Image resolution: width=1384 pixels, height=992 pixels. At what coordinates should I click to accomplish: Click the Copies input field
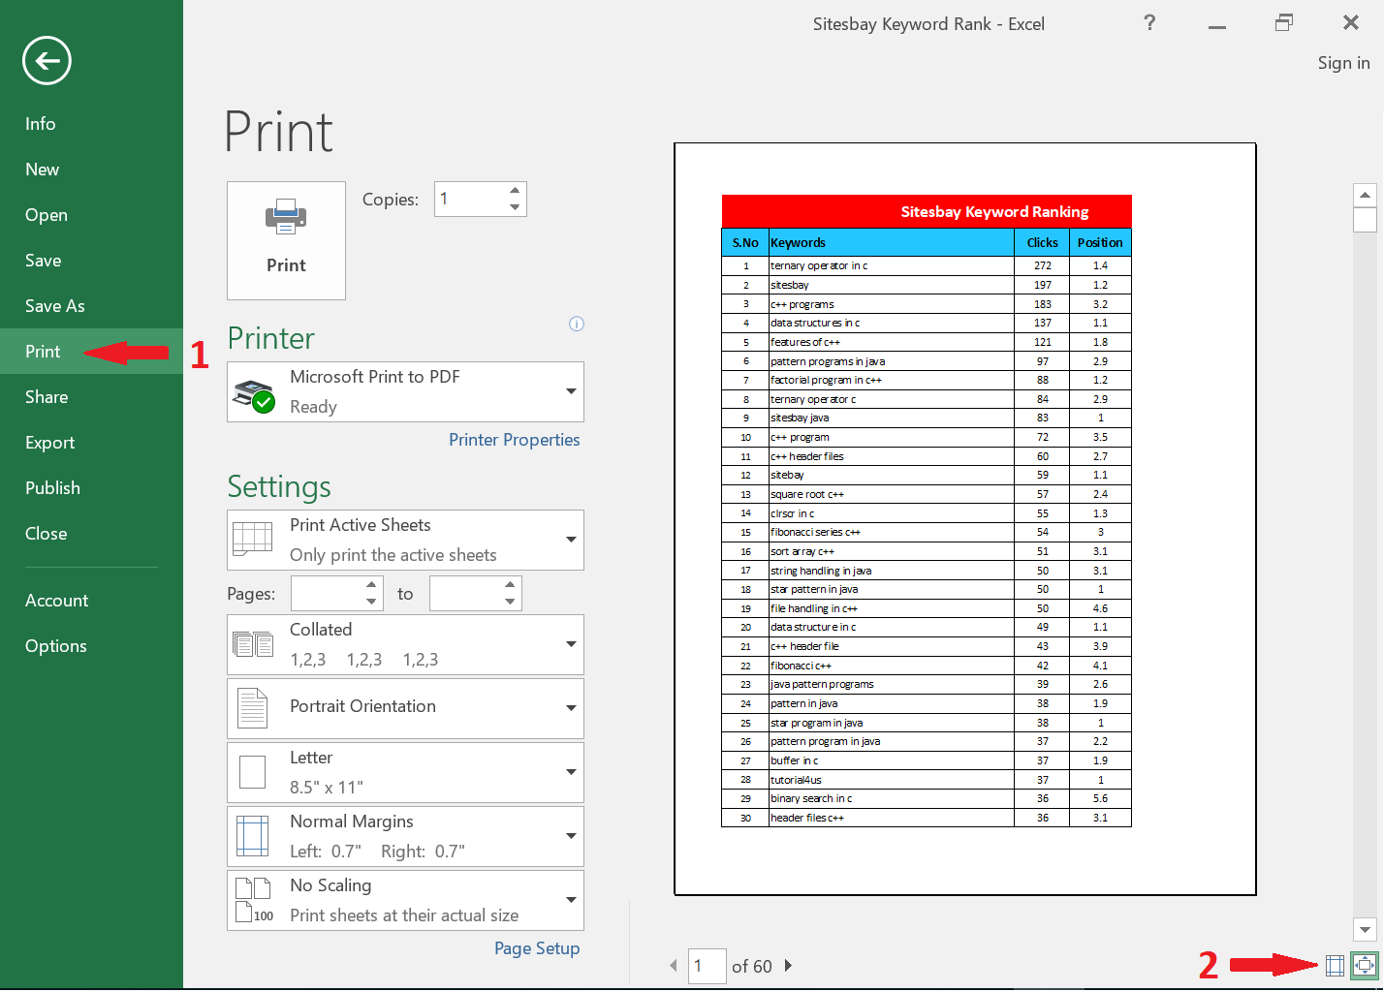pos(470,200)
